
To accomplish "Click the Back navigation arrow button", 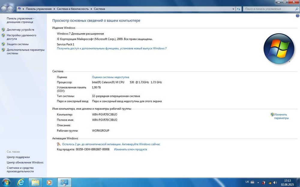I will pos(4,9).
